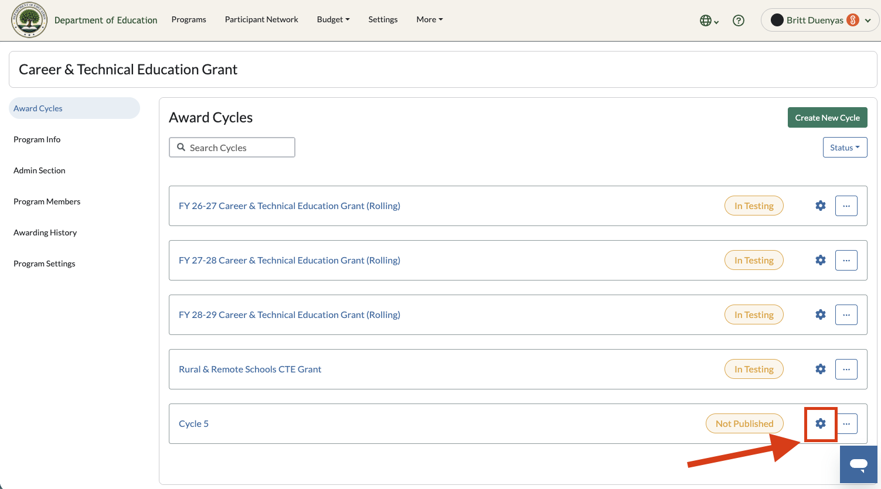Click the Department of Education header link
Image resolution: width=881 pixels, height=489 pixels.
106,20
